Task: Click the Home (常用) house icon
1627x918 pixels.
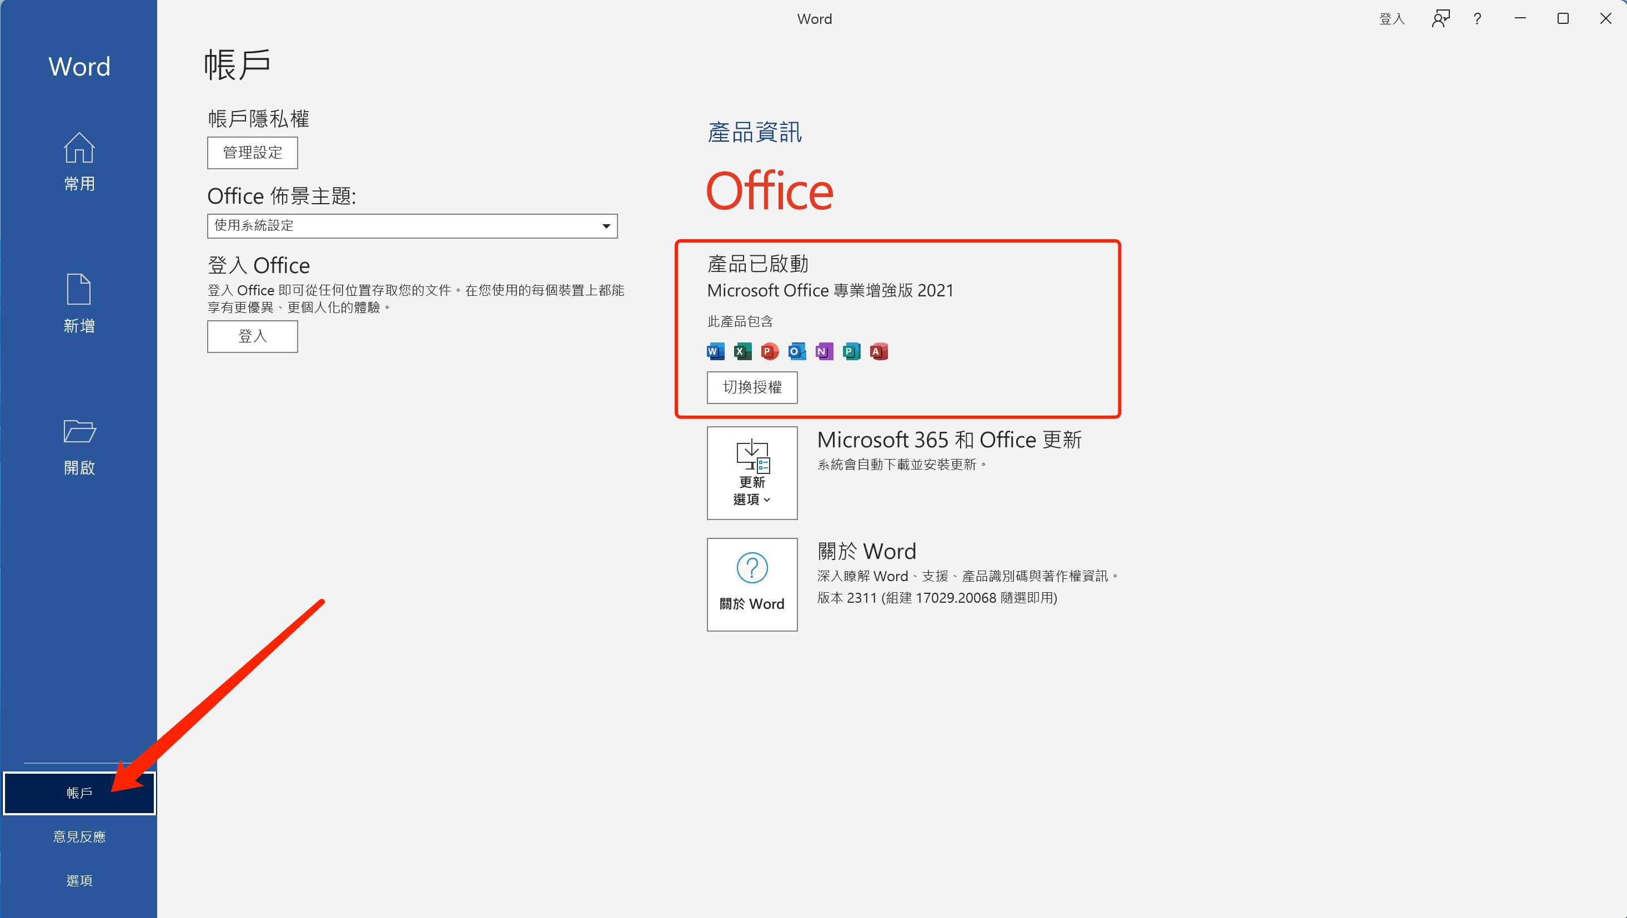Action: (x=79, y=148)
